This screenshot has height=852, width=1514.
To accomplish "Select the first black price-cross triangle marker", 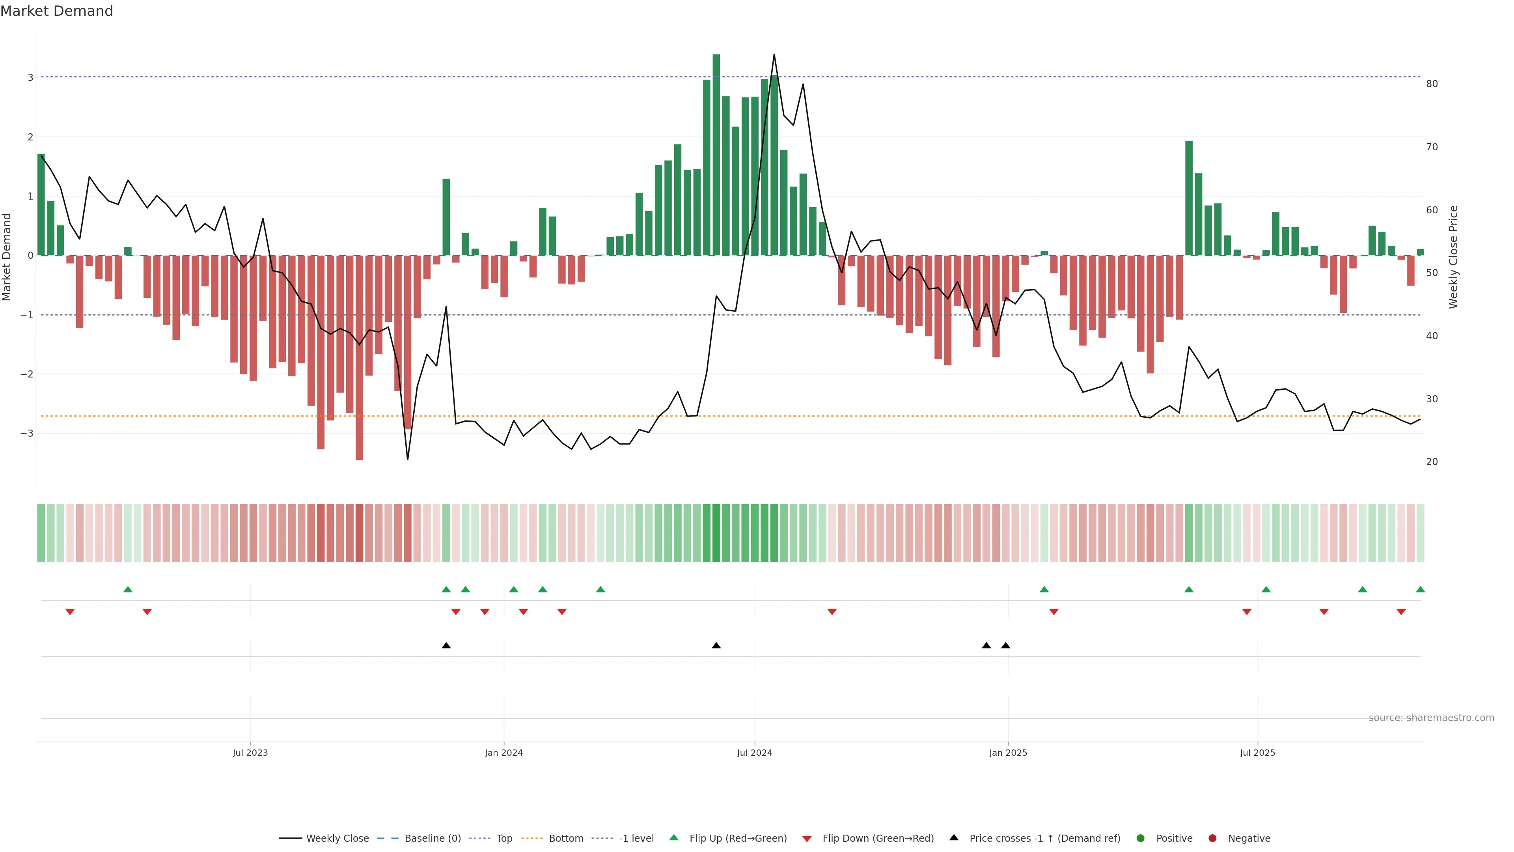I will tap(446, 646).
